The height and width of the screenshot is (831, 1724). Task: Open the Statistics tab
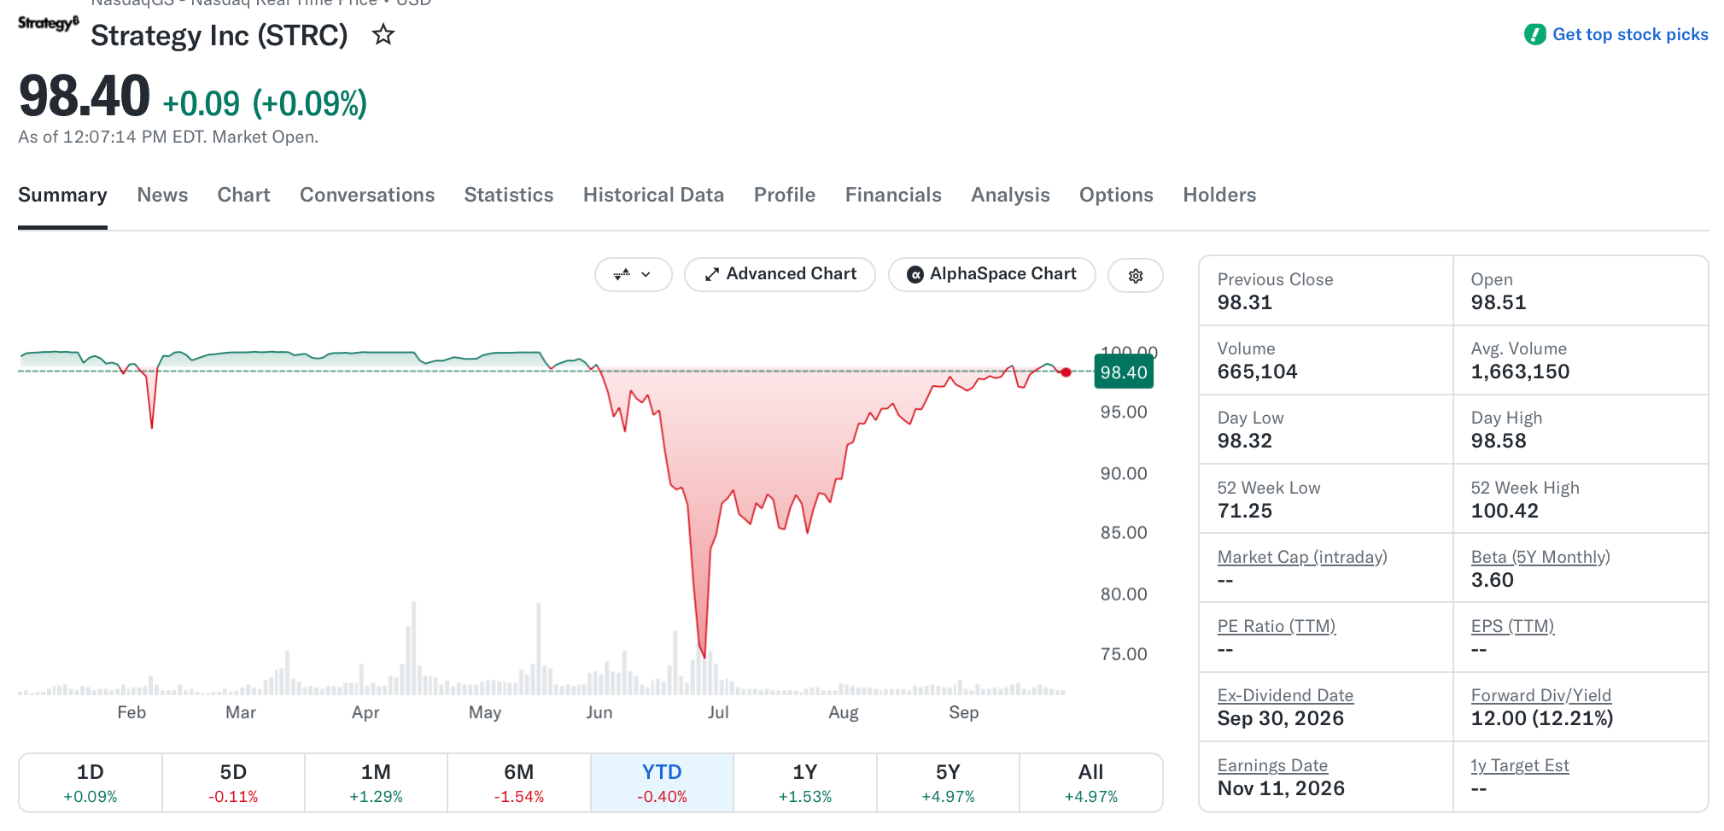(509, 195)
